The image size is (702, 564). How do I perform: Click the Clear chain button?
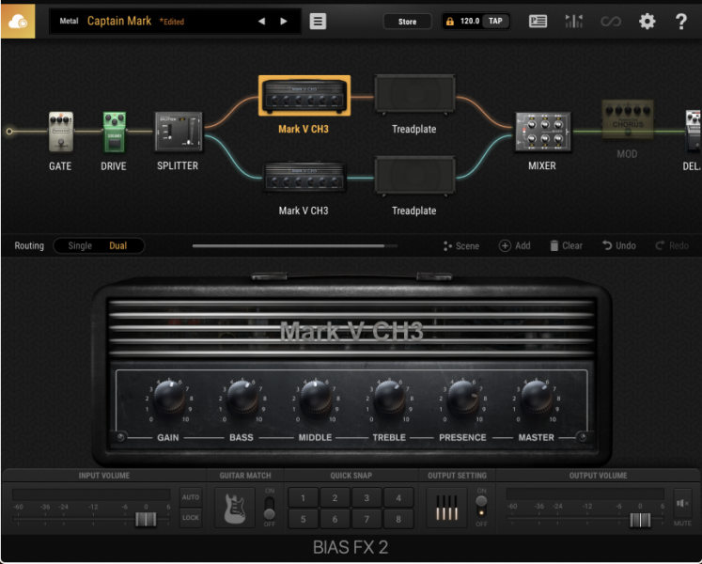[x=566, y=245]
